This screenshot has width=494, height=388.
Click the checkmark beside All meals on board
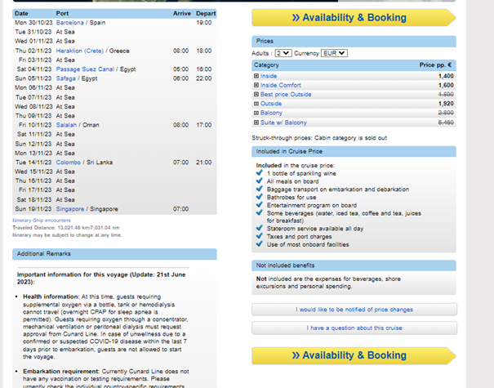(x=260, y=181)
